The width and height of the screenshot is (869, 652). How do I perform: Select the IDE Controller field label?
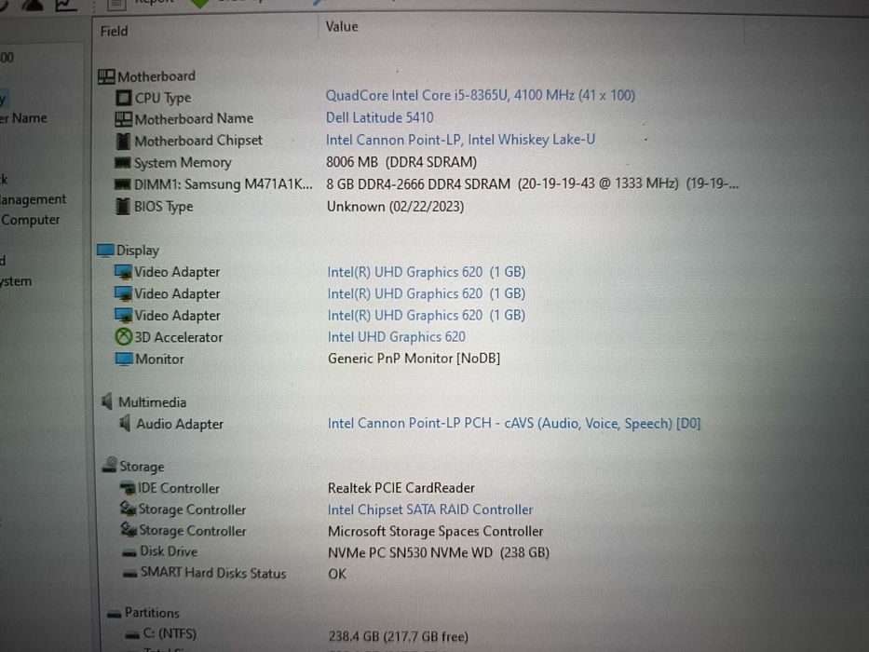pos(179,488)
